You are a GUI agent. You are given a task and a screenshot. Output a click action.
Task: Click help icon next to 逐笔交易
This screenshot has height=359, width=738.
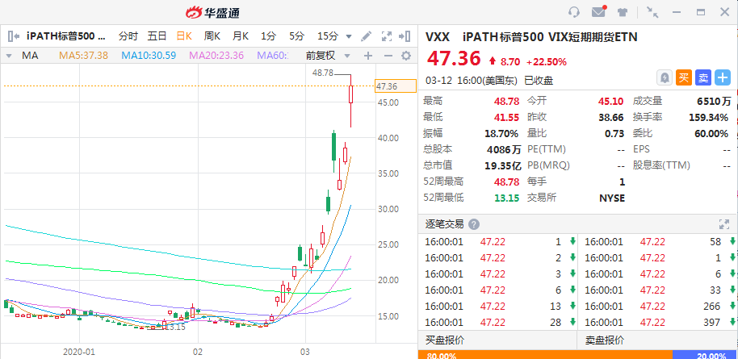474,224
